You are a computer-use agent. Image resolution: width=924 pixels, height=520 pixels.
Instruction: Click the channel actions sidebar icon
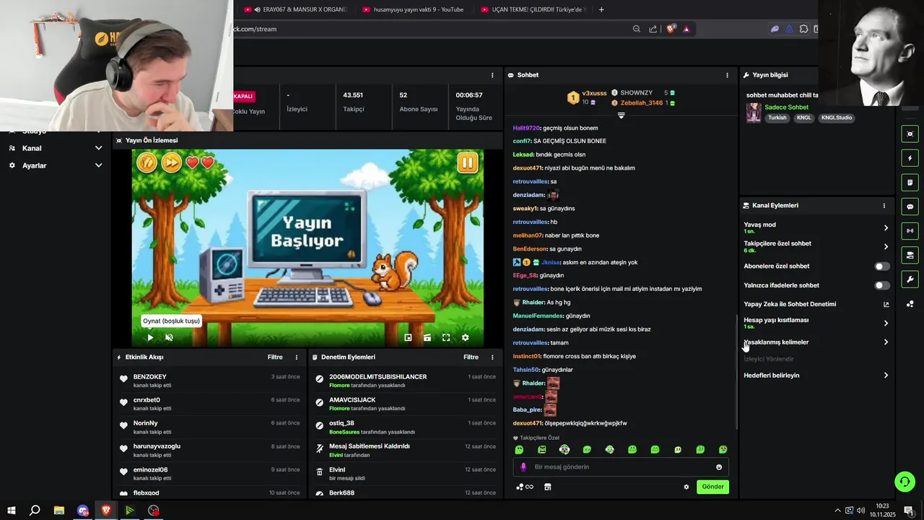tap(910, 256)
